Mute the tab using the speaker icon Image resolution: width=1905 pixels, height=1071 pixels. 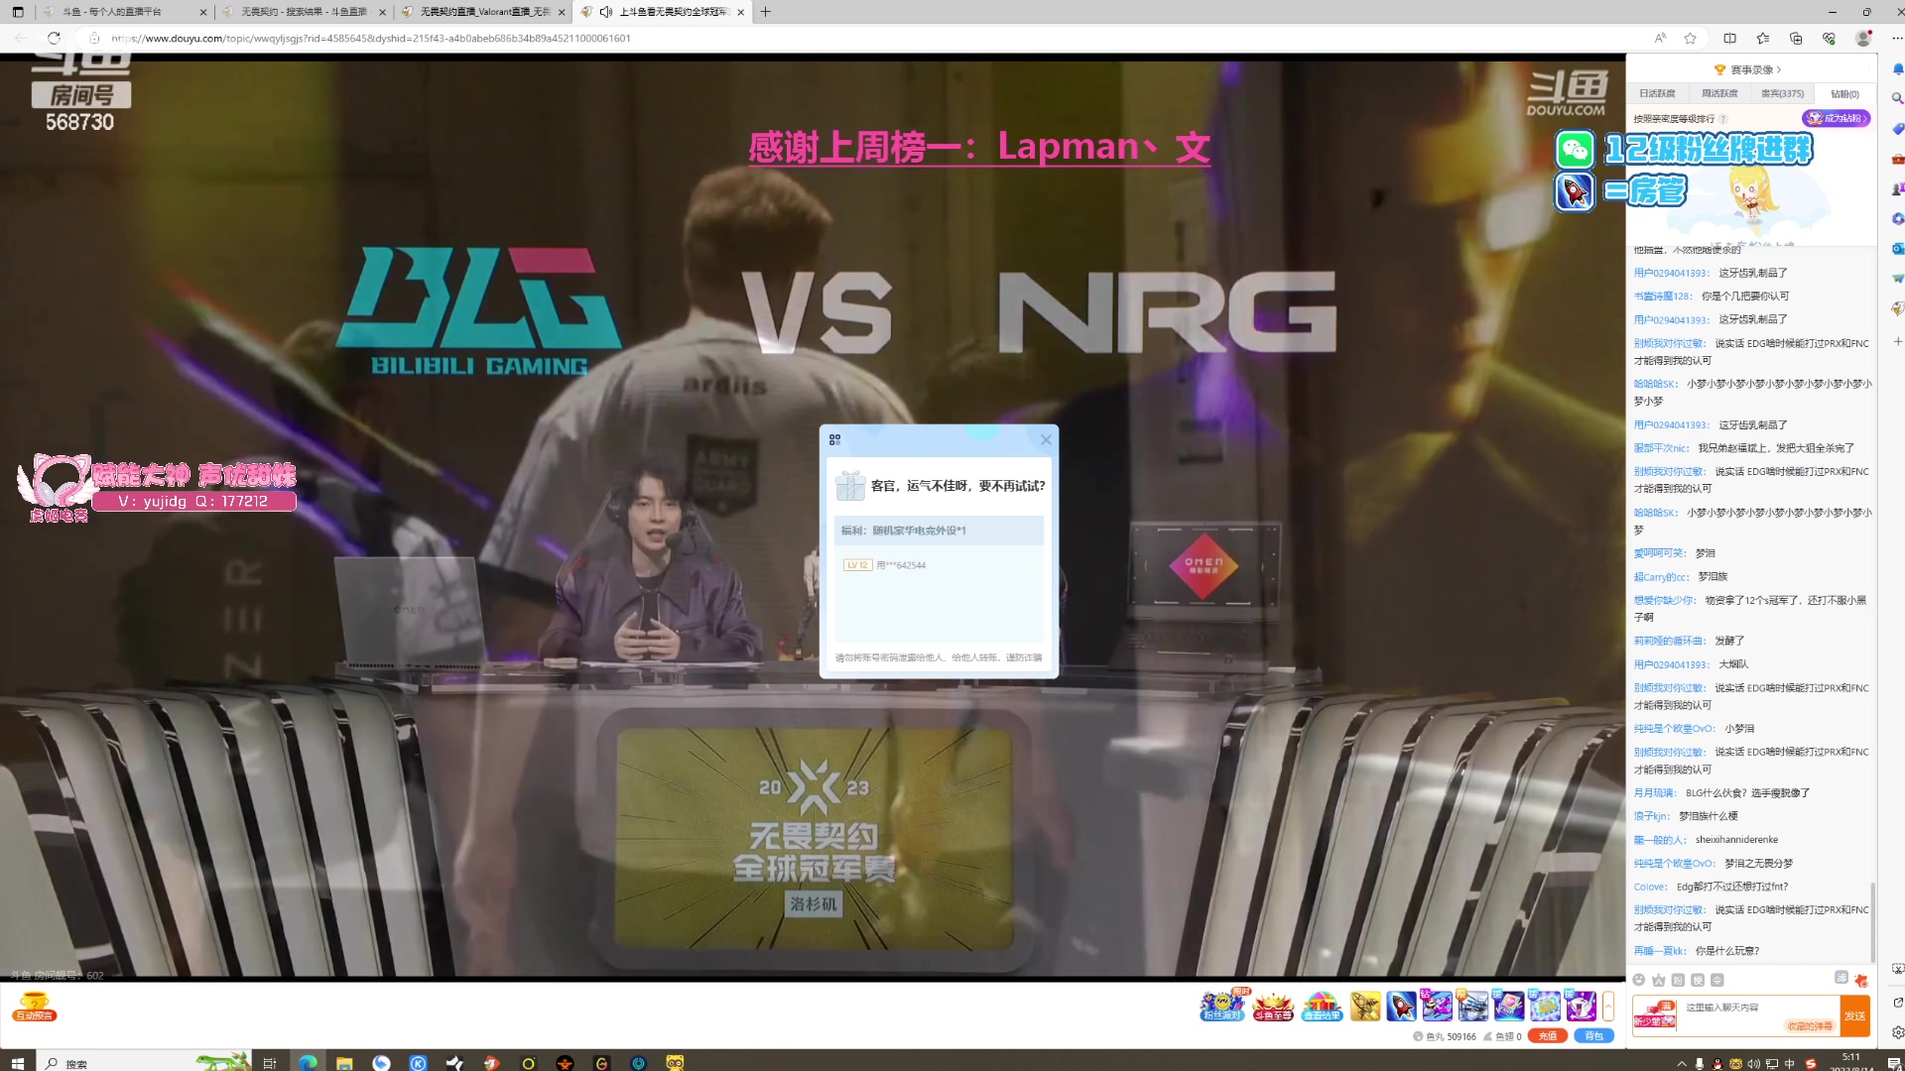tap(606, 12)
